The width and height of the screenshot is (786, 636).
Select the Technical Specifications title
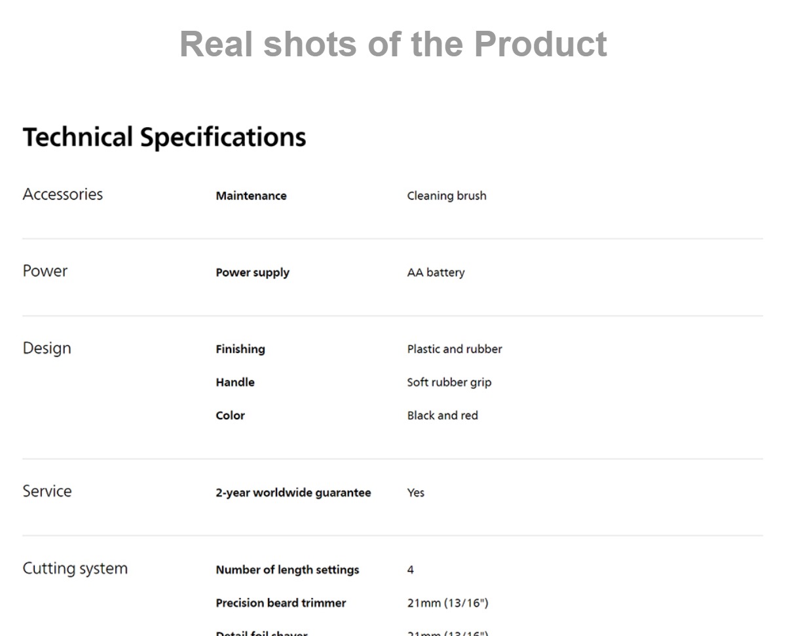point(164,138)
